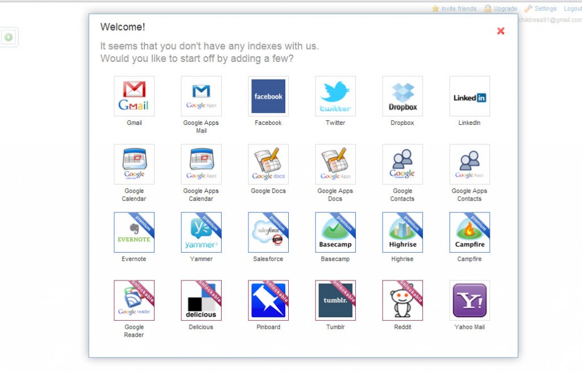The image size is (582, 373).
Task: Add the Facebook index icon
Action: (x=268, y=96)
